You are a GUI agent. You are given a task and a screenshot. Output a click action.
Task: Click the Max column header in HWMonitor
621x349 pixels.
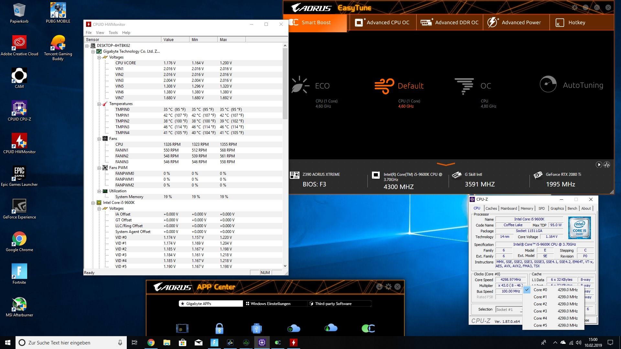(232, 39)
